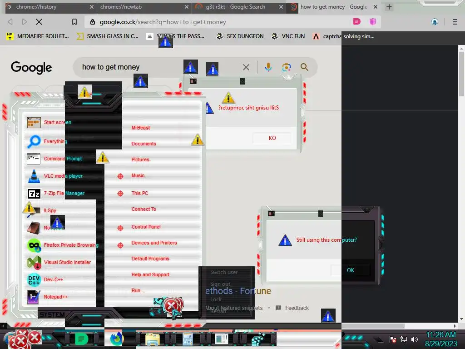Click the purple shield extension icon
The image size is (465, 349).
click(x=373, y=22)
